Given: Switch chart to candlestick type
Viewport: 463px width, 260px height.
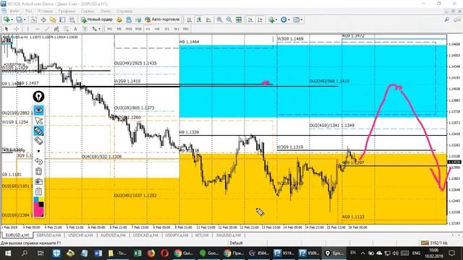Looking at the screenshot, I should 199,19.
